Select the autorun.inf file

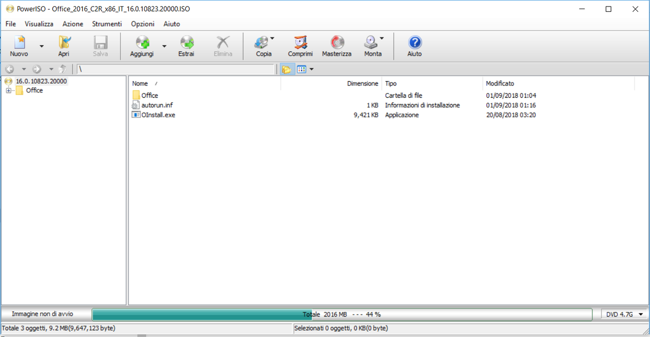pyautogui.click(x=157, y=105)
